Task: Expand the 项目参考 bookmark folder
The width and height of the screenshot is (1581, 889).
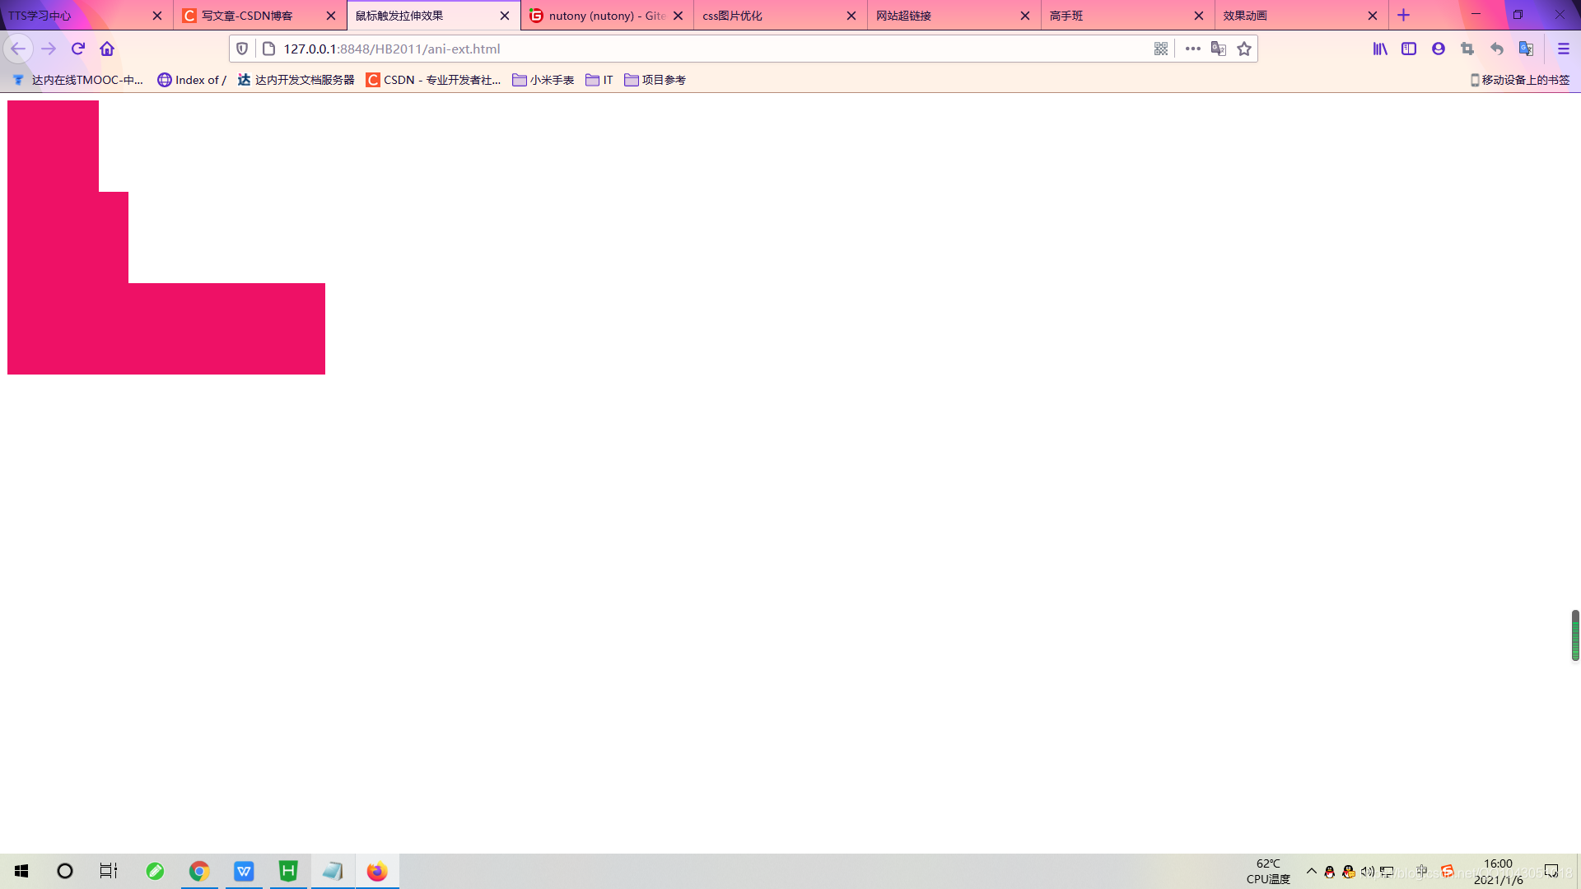Action: coord(655,80)
